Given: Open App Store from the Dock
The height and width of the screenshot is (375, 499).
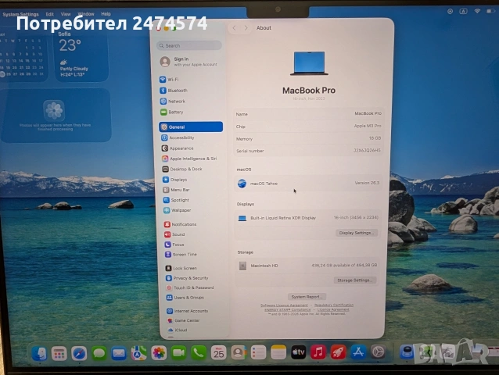Looking at the screenshot, I should [x=358, y=352].
